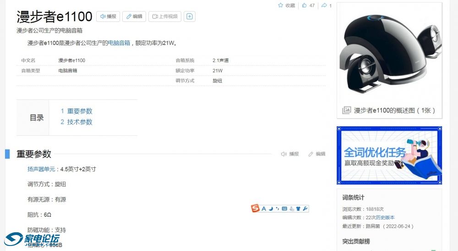Click the 2.1声道 value in the info table
This screenshot has width=458, height=251.
point(221,60)
